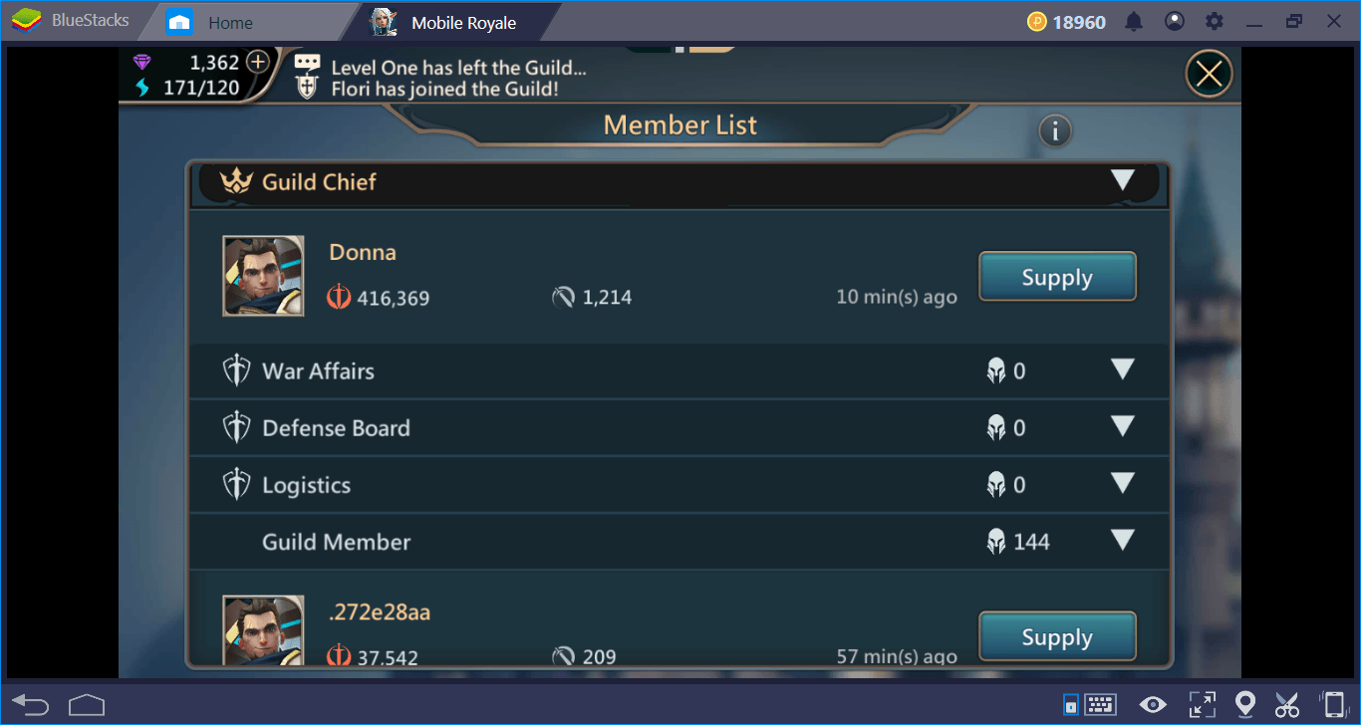
Task: Expand the Logistics section
Action: coord(1123,483)
